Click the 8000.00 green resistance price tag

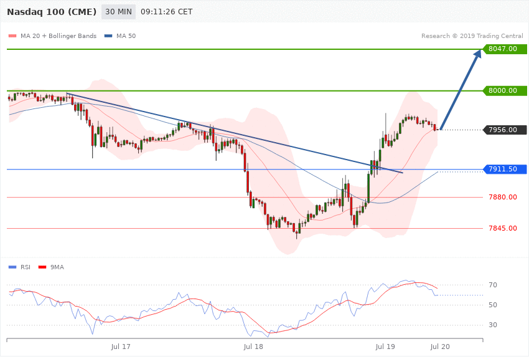(505, 91)
